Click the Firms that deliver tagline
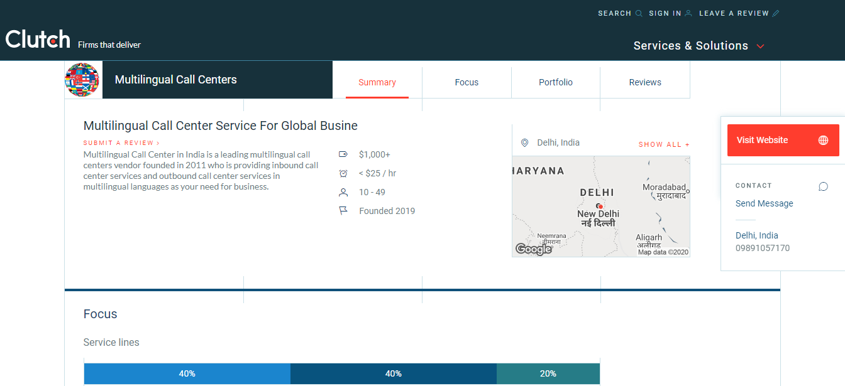 pos(109,45)
